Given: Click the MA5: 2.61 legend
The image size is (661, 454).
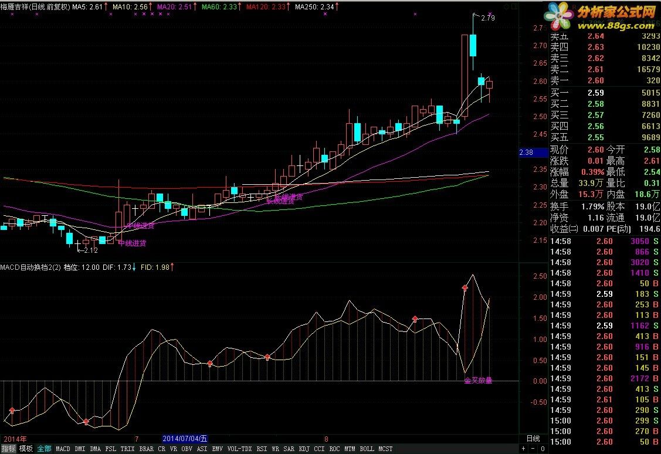Looking at the screenshot, I should [87, 6].
